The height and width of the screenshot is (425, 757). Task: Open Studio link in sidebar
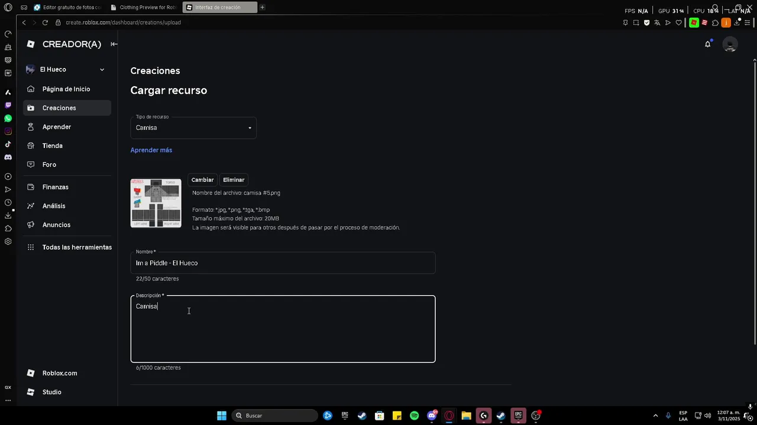point(52,392)
